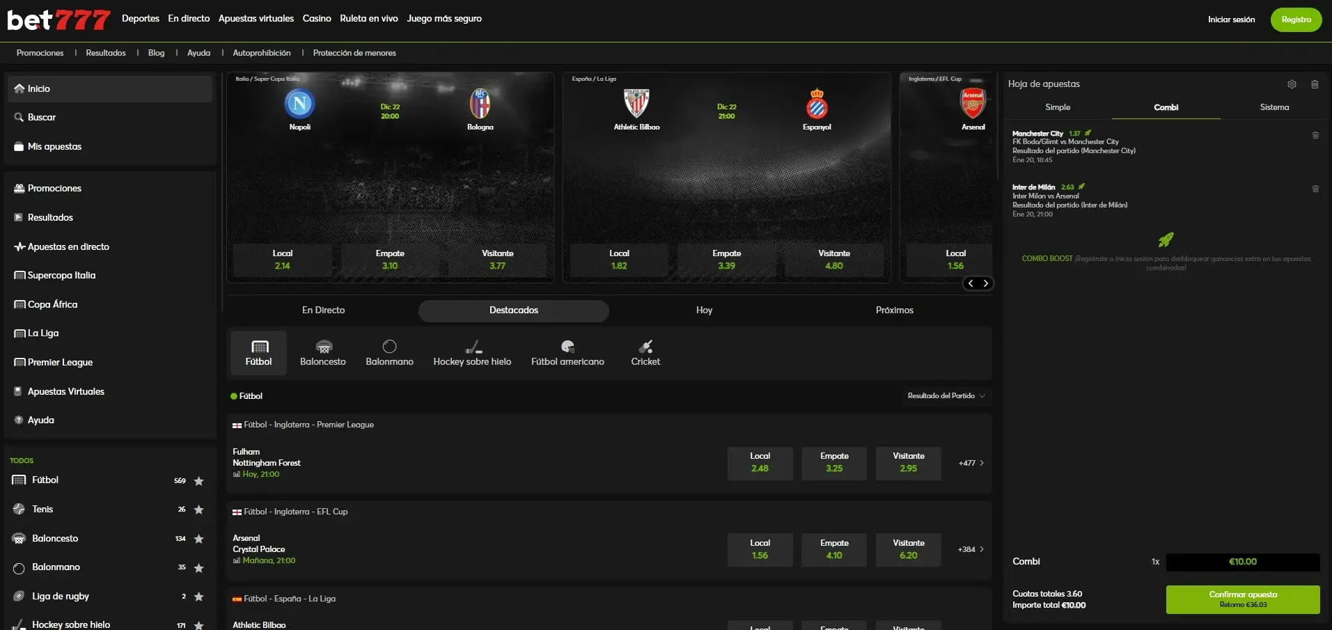Click the Registro button
Viewport: 1332px width, 630px height.
1296,19
